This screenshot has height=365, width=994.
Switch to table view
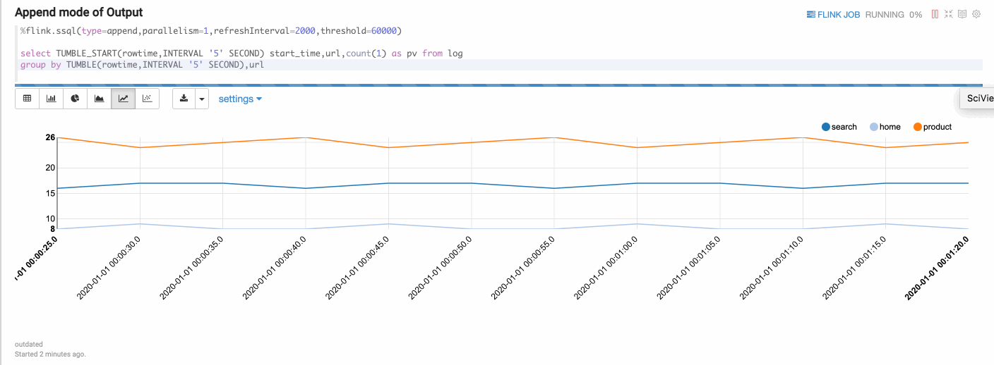coord(28,99)
